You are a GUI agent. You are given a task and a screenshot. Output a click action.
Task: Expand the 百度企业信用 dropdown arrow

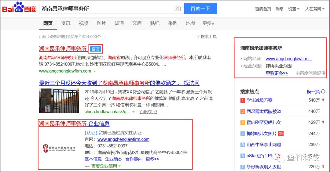point(120,166)
